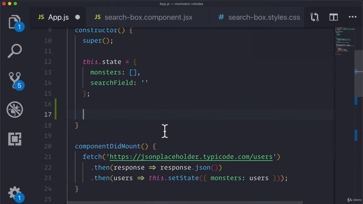This screenshot has height=204, width=363.
Task: Close App.js via its unsaved dot
Action: 78,17
